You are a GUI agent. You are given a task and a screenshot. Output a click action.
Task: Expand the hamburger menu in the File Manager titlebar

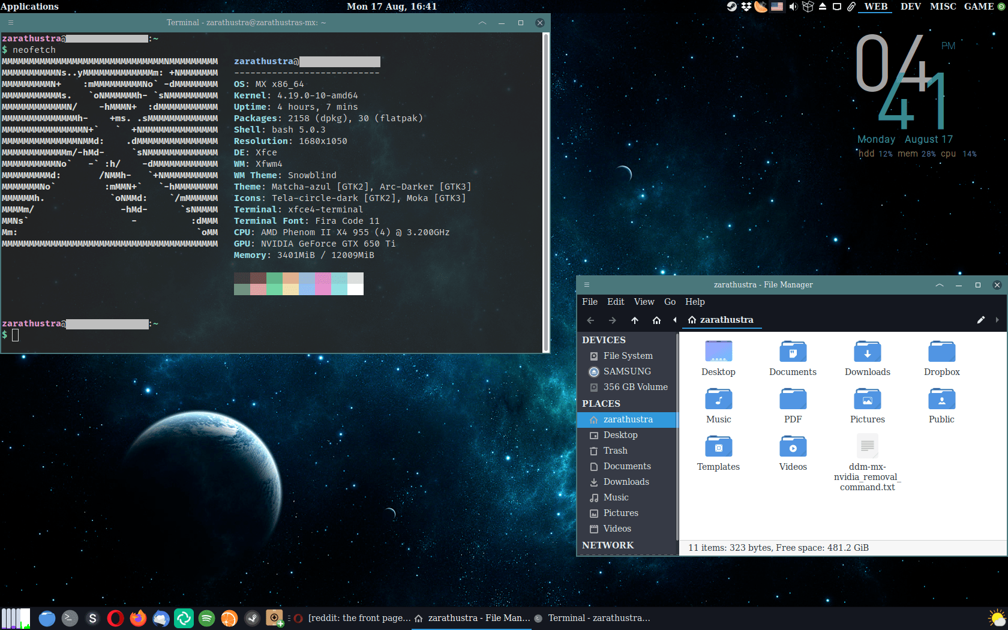587,284
